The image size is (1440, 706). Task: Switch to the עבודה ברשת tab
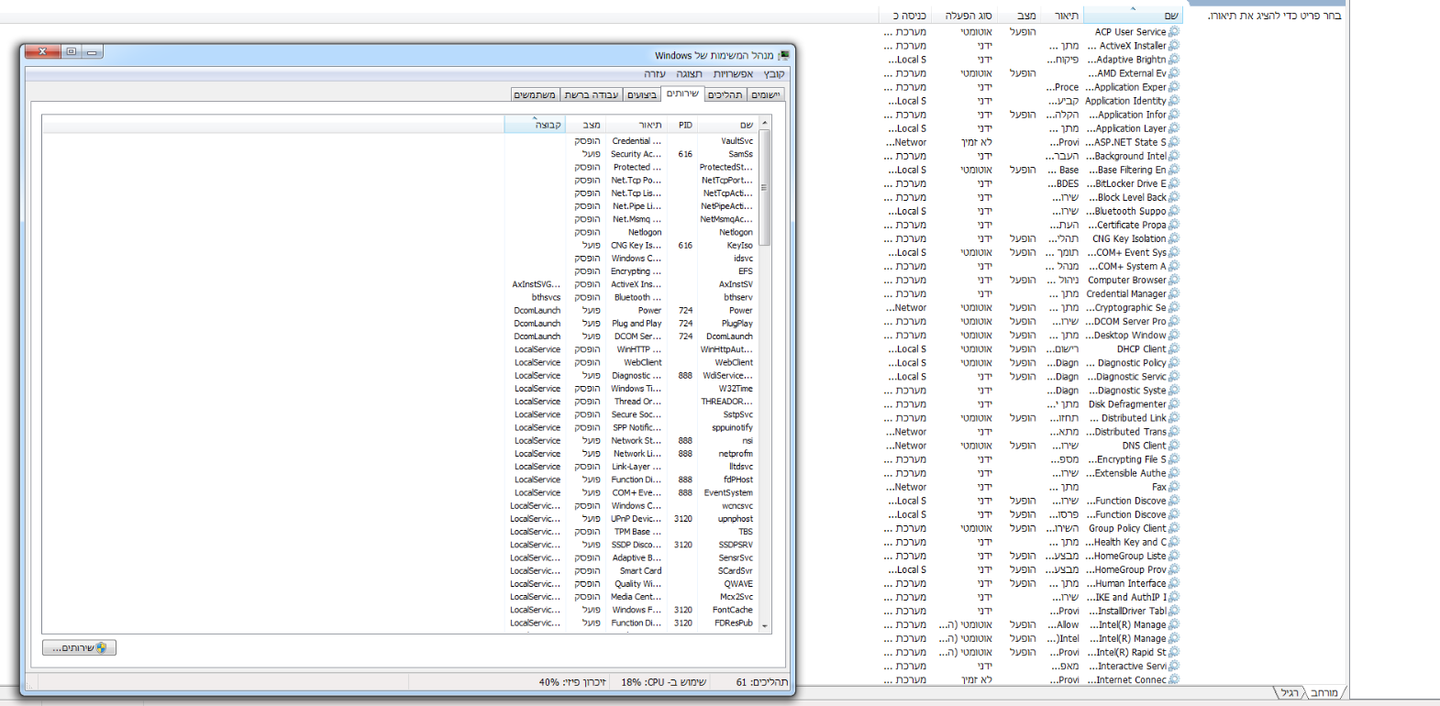(592, 94)
